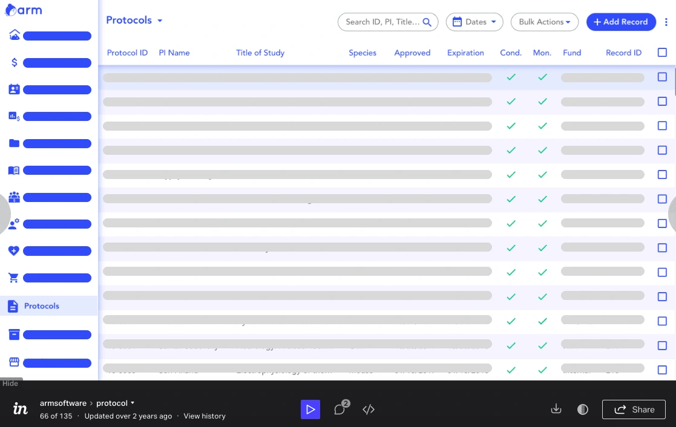Sort by Approved column header
Screen dimensions: 676x427
[412, 53]
